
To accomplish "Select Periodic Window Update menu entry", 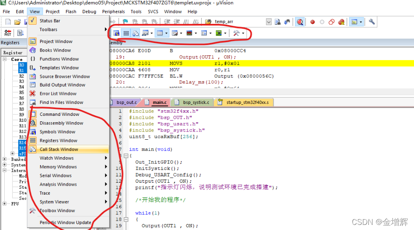I will point(69,222).
